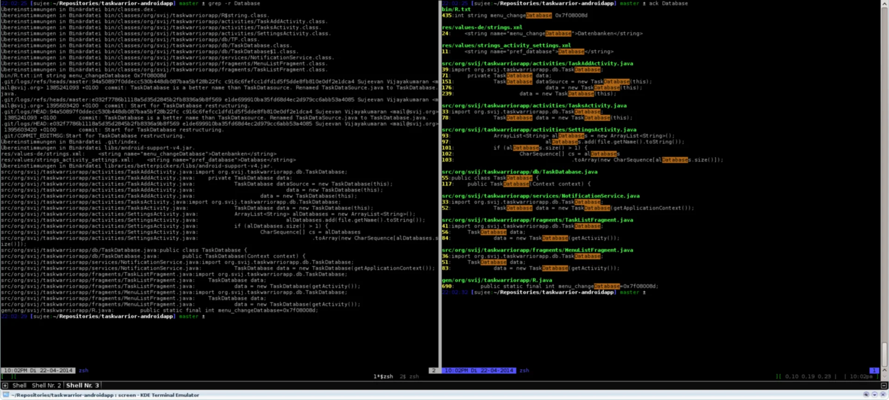This screenshot has height=400, width=889.
Task: Click the 1*$zsh screen window entry
Action: 383,376
